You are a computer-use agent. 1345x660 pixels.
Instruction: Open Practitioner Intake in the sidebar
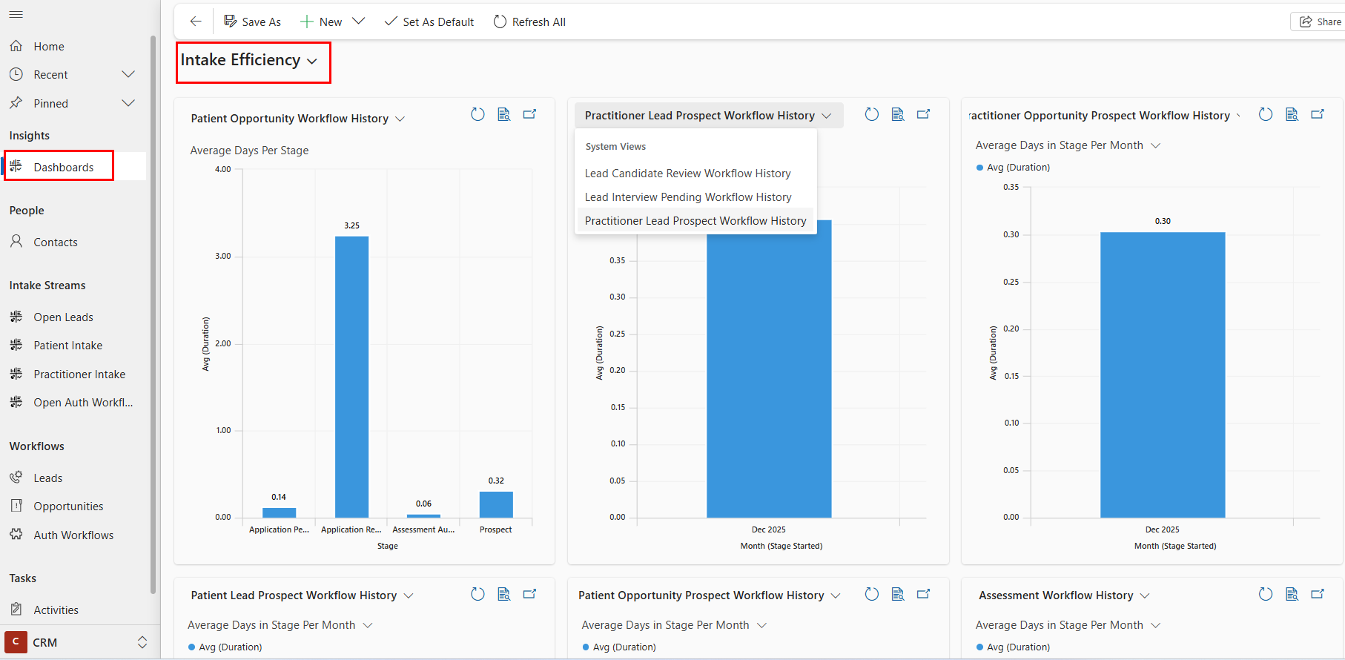coord(79,374)
